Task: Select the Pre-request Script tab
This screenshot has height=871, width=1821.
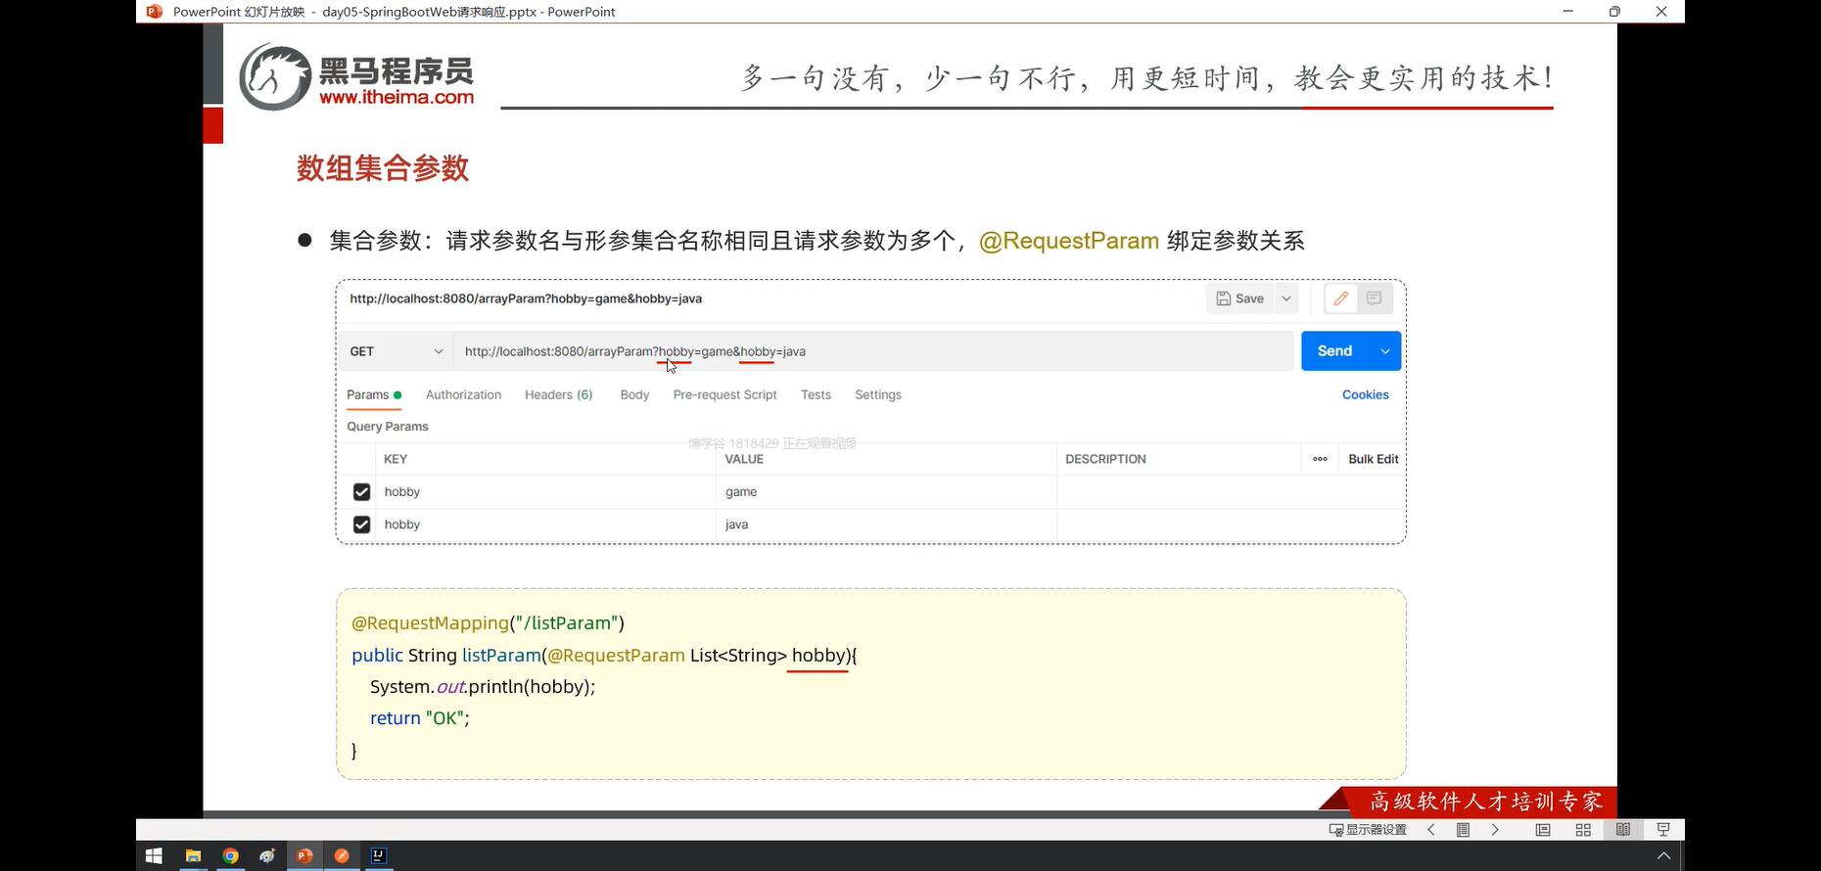Action: pyautogui.click(x=724, y=394)
